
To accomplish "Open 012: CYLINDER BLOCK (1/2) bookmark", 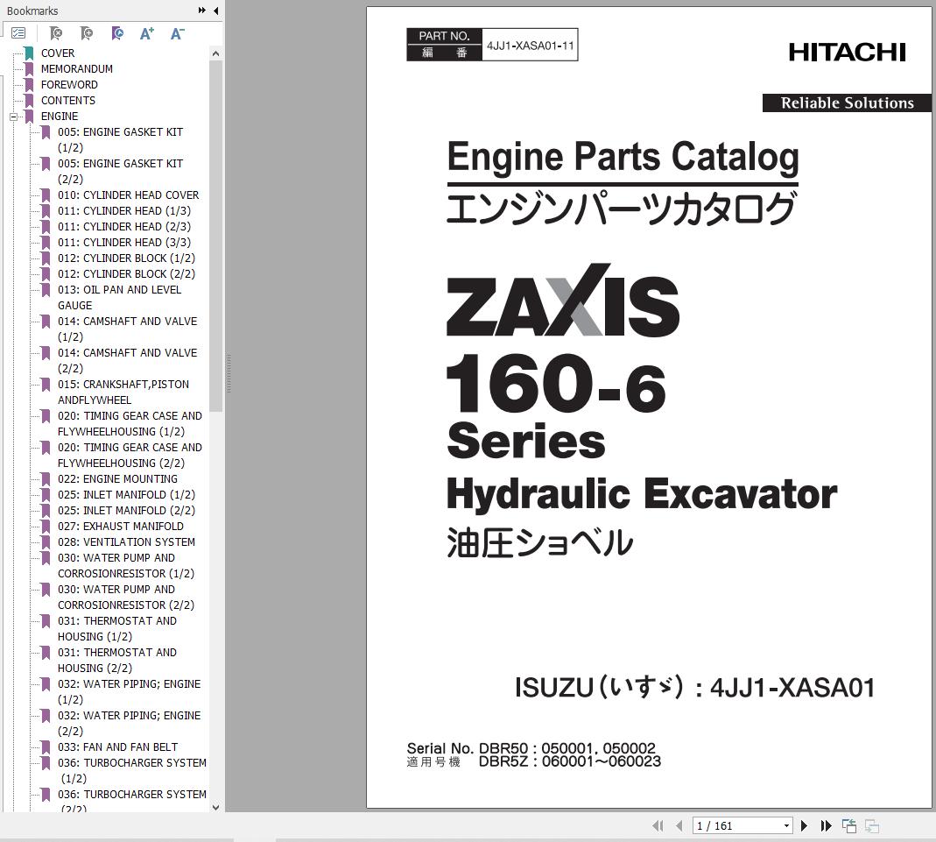I will tap(127, 258).
